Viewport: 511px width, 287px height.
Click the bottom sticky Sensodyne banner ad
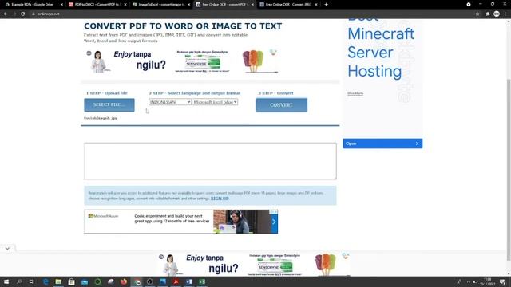click(x=255, y=265)
